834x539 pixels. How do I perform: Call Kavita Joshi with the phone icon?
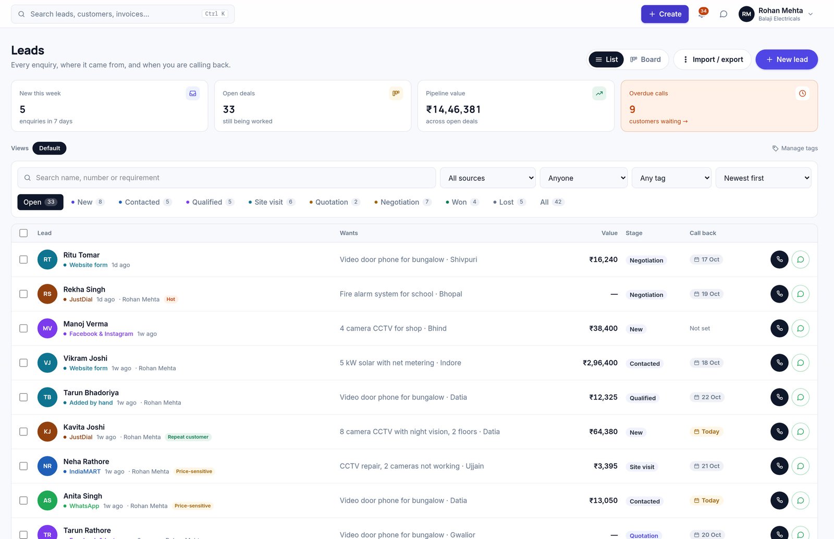point(779,431)
